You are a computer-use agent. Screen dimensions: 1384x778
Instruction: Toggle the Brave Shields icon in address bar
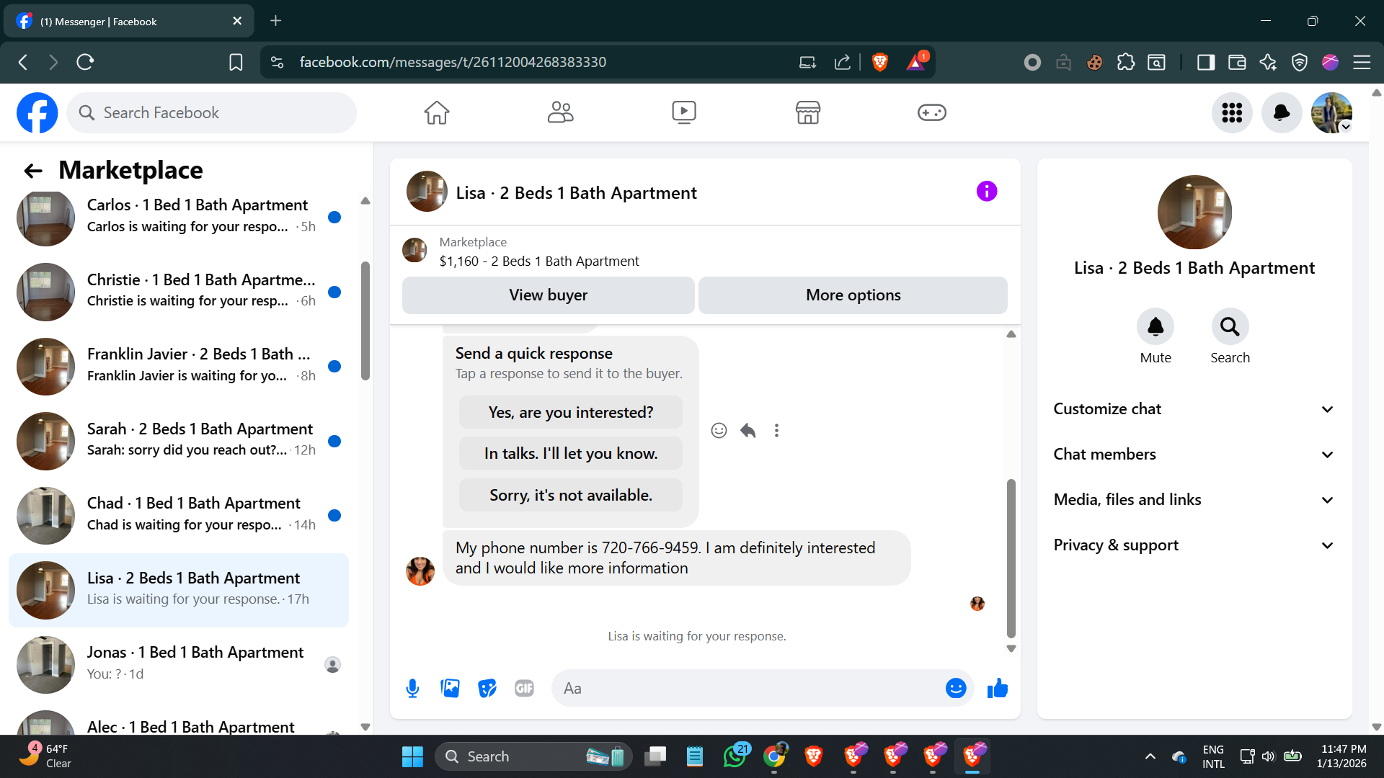point(879,63)
